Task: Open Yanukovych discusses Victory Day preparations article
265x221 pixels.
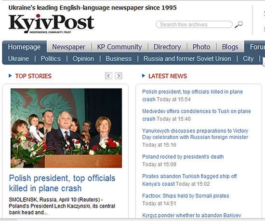Action: 195,134
